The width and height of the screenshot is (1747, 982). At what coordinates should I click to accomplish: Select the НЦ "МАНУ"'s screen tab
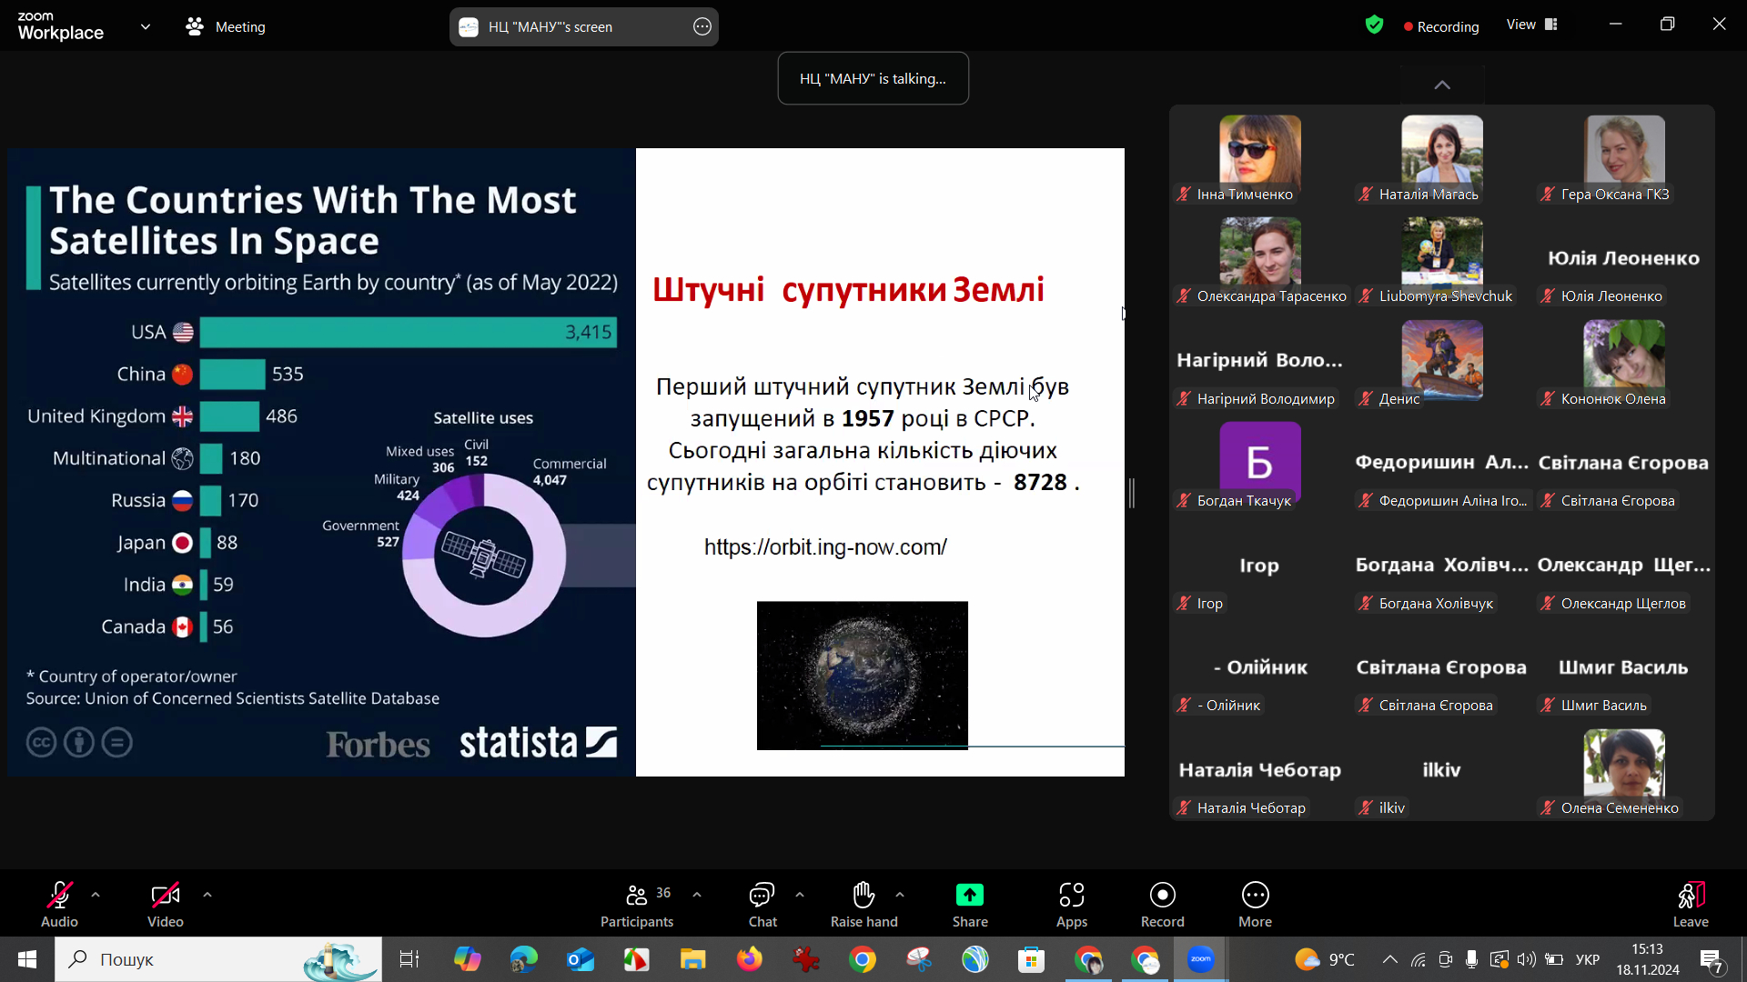[584, 27]
